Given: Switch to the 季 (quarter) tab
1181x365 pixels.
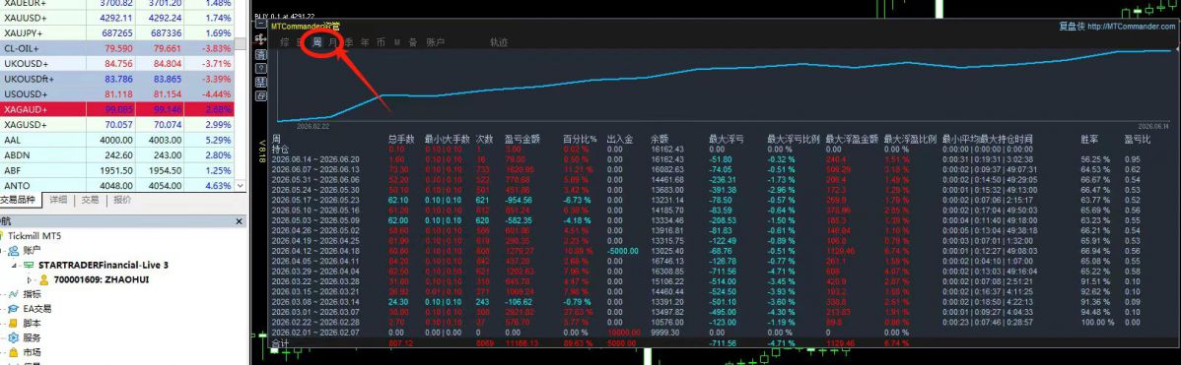Looking at the screenshot, I should 349,42.
